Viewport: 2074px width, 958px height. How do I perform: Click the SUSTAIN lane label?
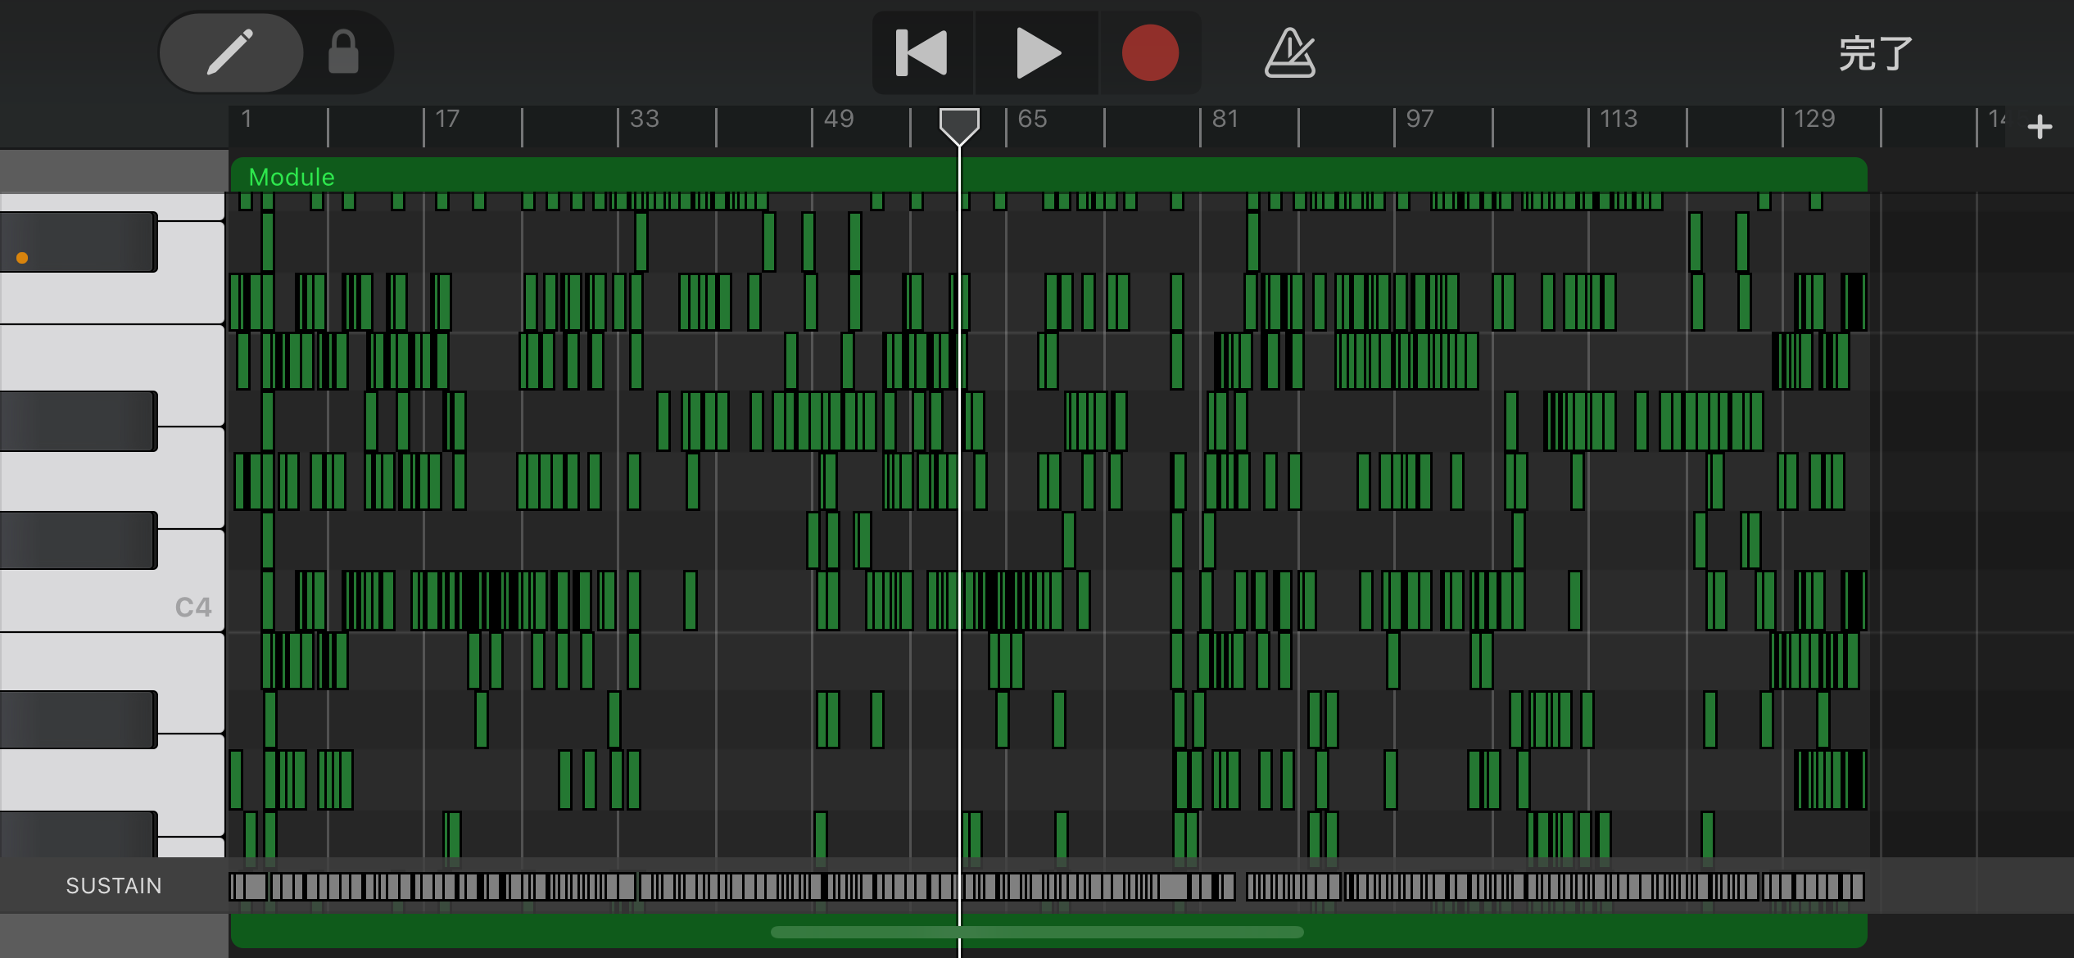pyautogui.click(x=114, y=885)
